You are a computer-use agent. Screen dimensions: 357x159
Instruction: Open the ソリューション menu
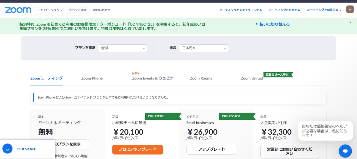(x=51, y=10)
